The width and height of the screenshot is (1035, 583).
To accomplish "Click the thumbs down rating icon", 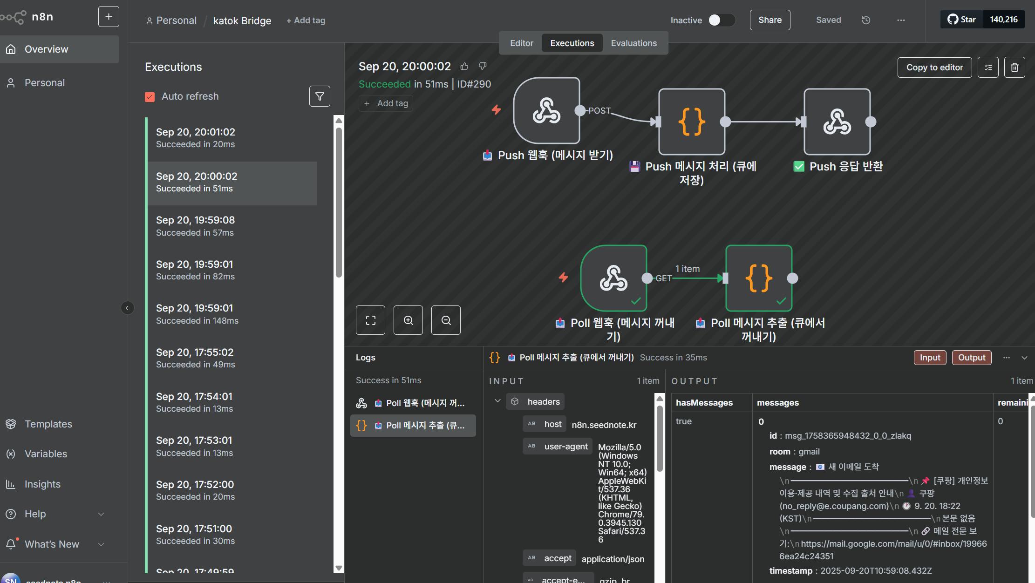I will pos(483,66).
